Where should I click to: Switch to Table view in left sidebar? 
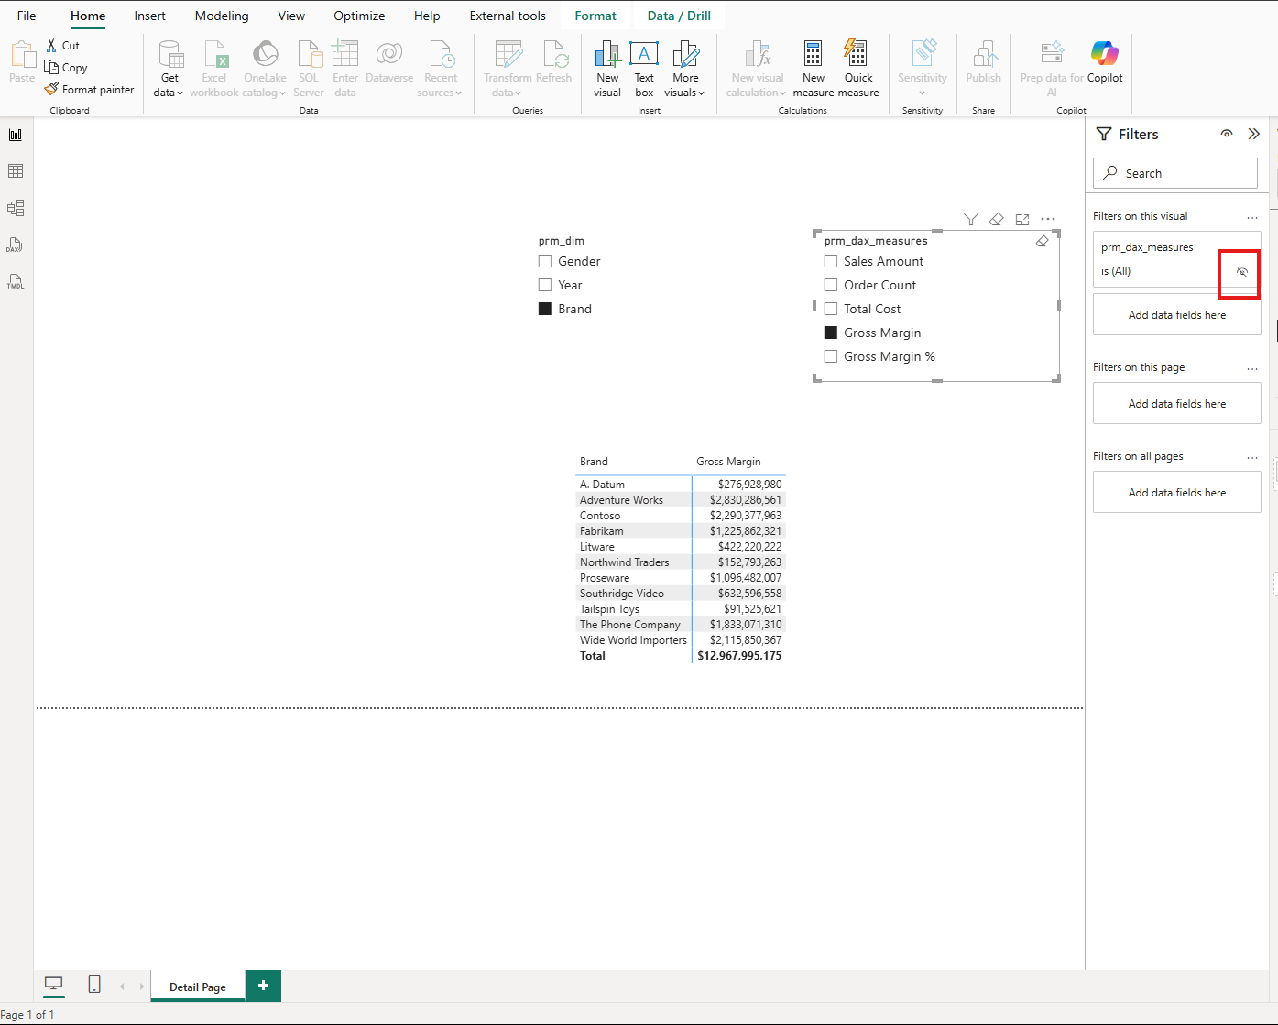pyautogui.click(x=16, y=171)
